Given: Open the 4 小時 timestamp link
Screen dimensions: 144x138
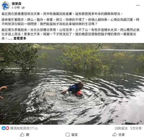Looking at the screenshot, I should click(16, 7).
